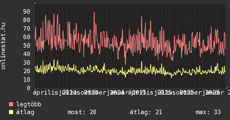Select the 60 tick label on y-axis
The image size is (230, 120).
(27, 37)
